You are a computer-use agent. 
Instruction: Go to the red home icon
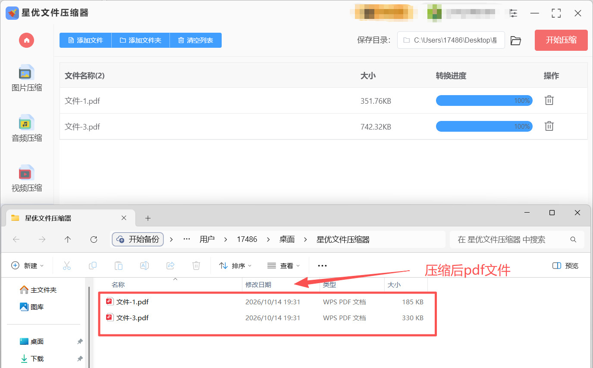point(26,40)
